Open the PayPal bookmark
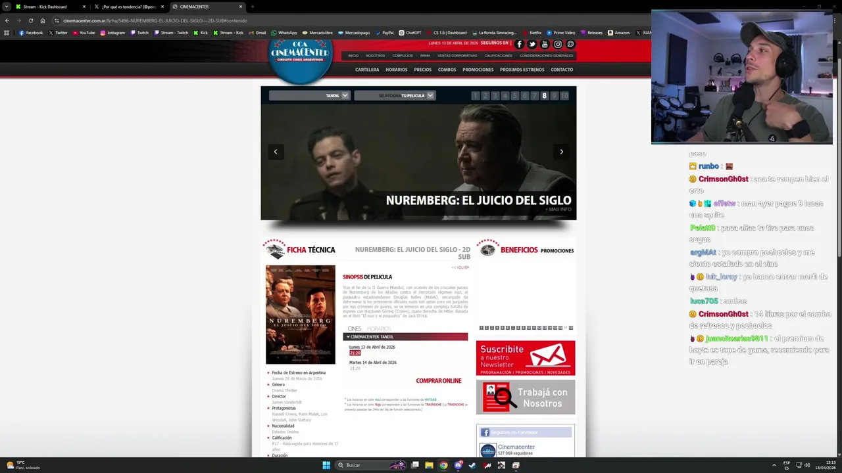842x473 pixels. 384,33
